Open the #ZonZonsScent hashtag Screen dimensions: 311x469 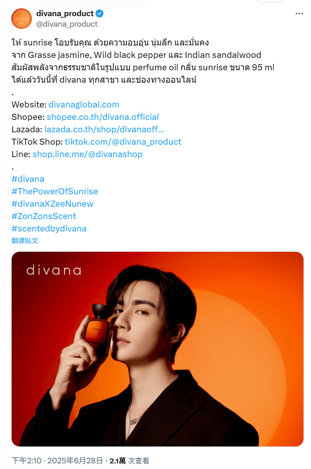click(44, 216)
